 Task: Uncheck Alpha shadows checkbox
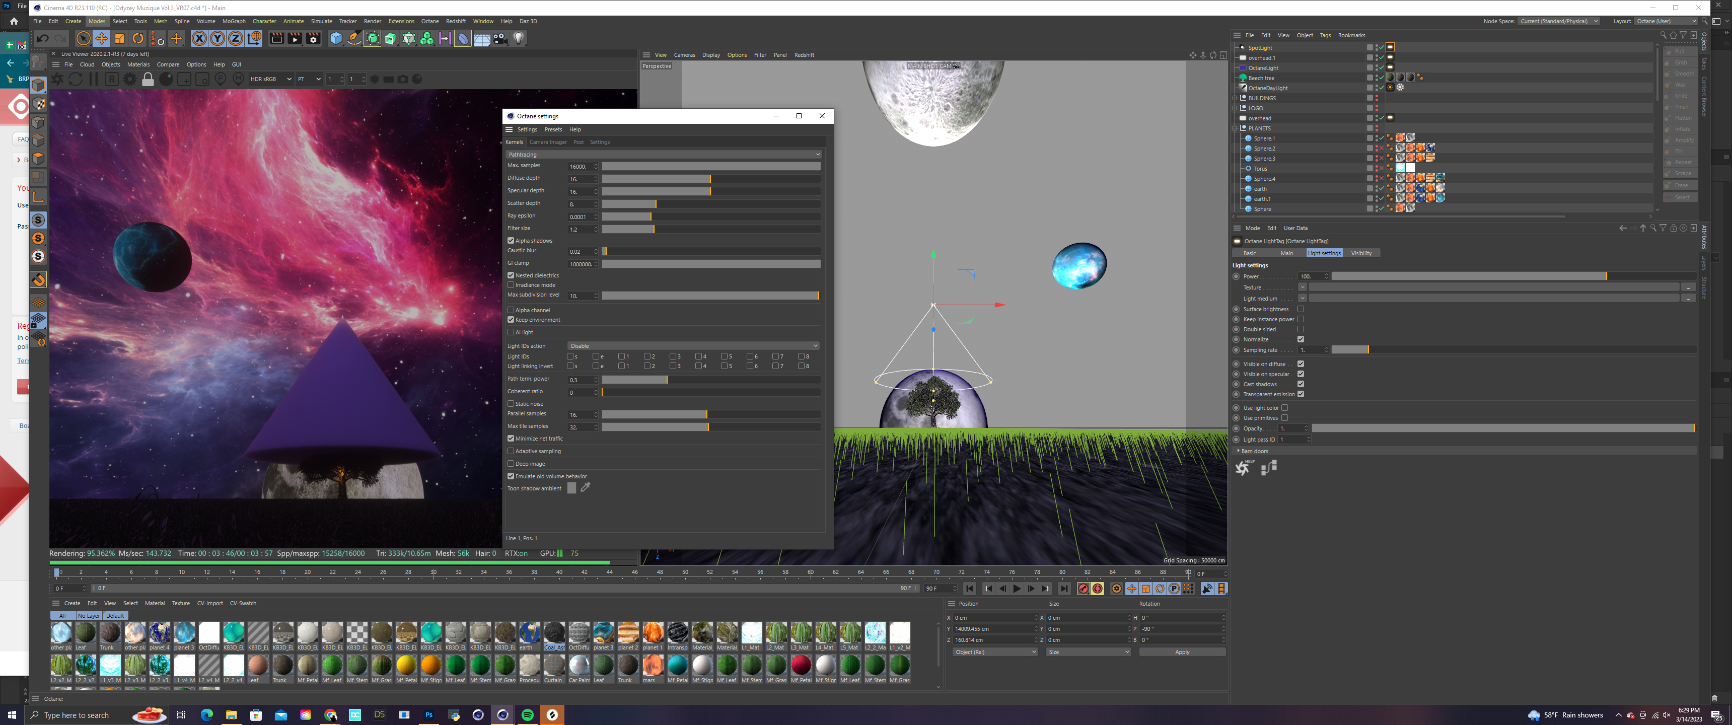click(x=511, y=241)
